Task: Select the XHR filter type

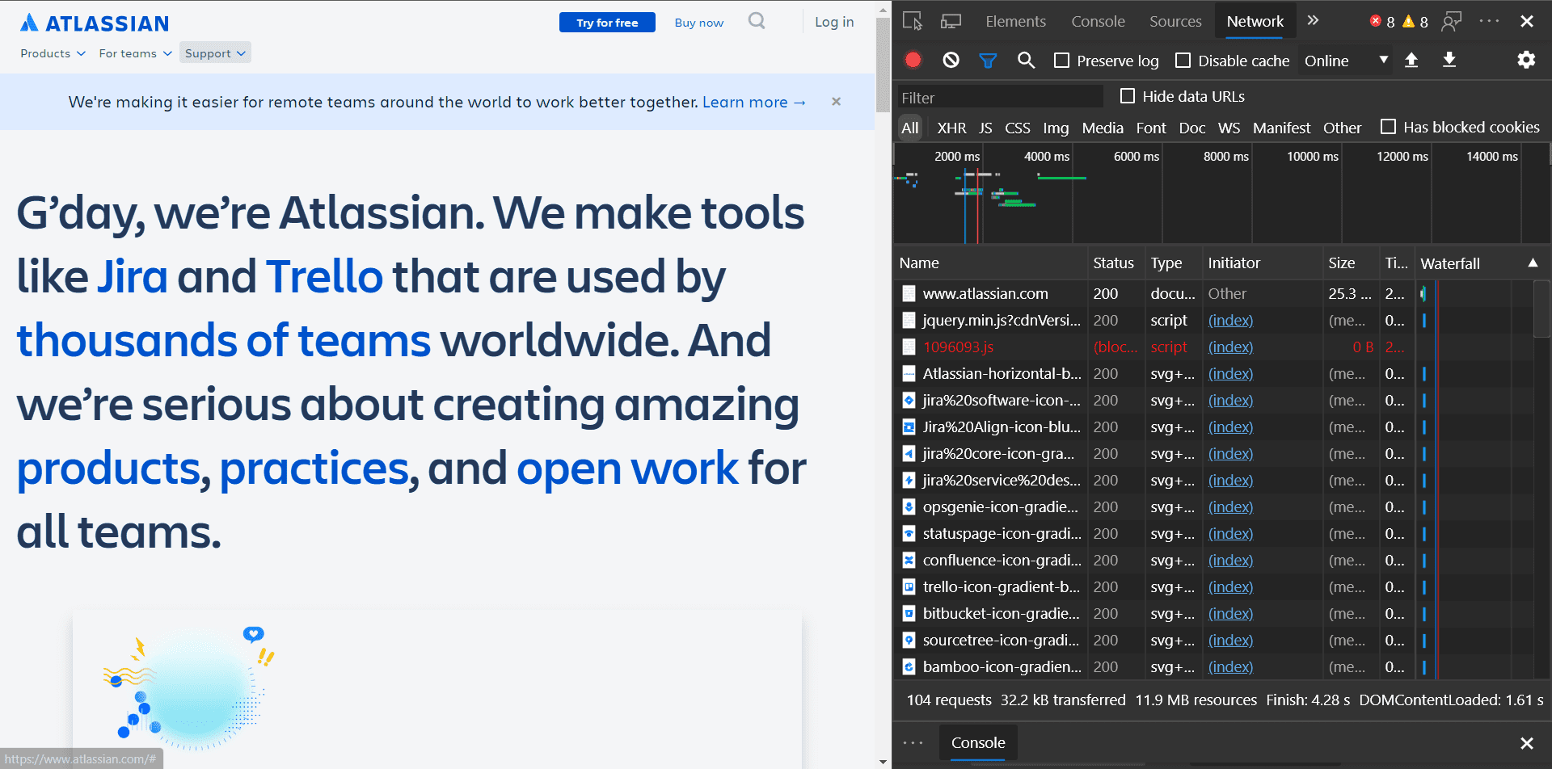Action: pyautogui.click(x=951, y=128)
